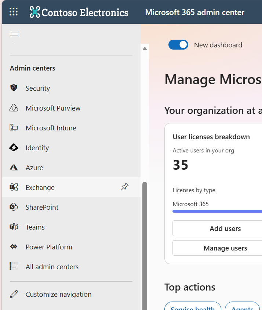Click the navigation scrollbar up arrow

tap(145, 48)
